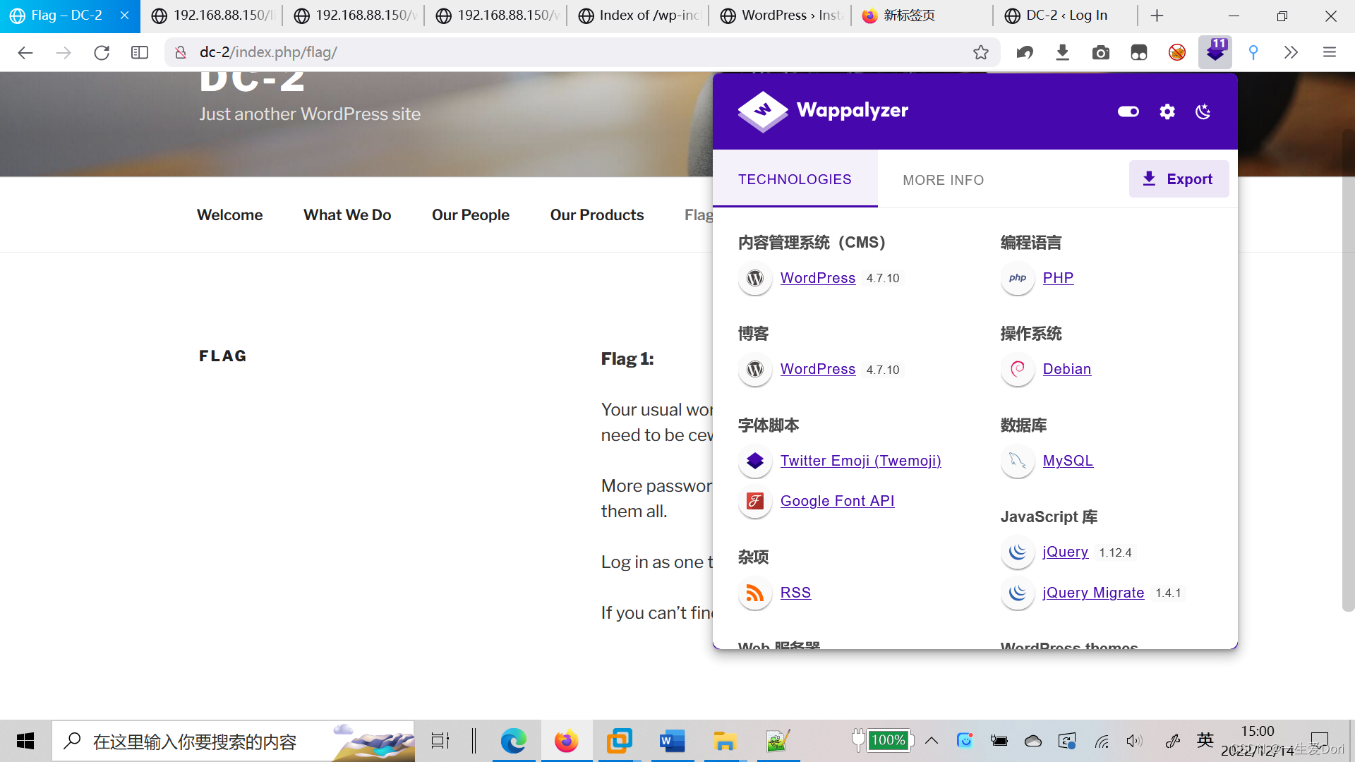Select the DC-2 Log In browser tab

click(1066, 16)
